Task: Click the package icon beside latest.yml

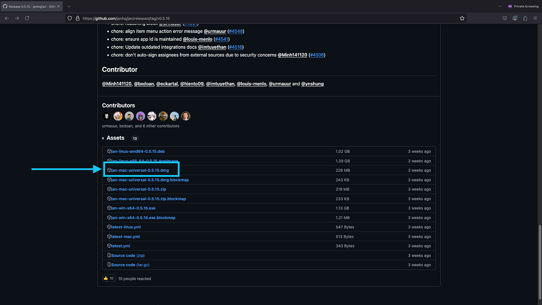Action: (x=109, y=246)
